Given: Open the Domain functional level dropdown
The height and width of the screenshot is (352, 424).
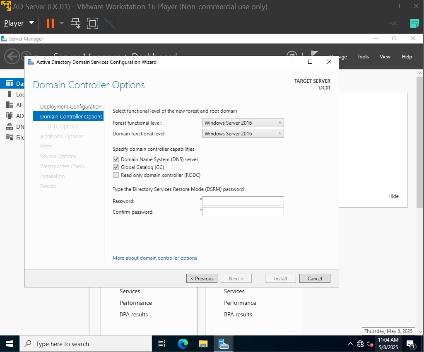Looking at the screenshot, I should [x=243, y=134].
